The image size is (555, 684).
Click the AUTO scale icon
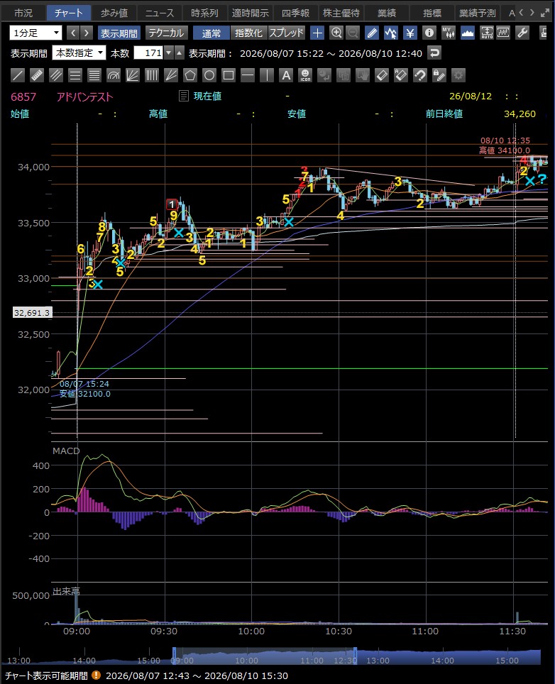click(x=486, y=33)
